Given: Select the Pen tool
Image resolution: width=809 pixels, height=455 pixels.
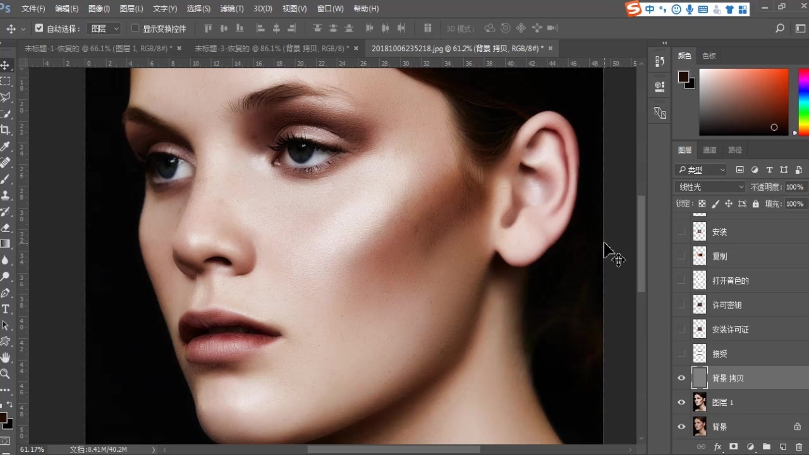Looking at the screenshot, I should tap(5, 293).
